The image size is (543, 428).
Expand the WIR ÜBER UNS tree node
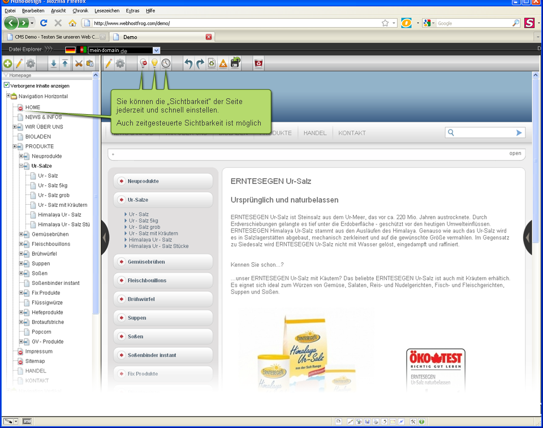pyautogui.click(x=15, y=127)
